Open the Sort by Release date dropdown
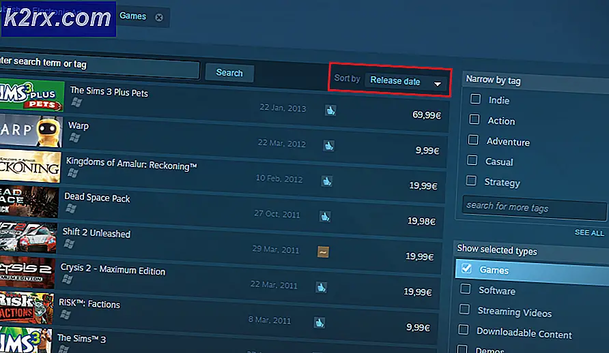 click(x=406, y=81)
